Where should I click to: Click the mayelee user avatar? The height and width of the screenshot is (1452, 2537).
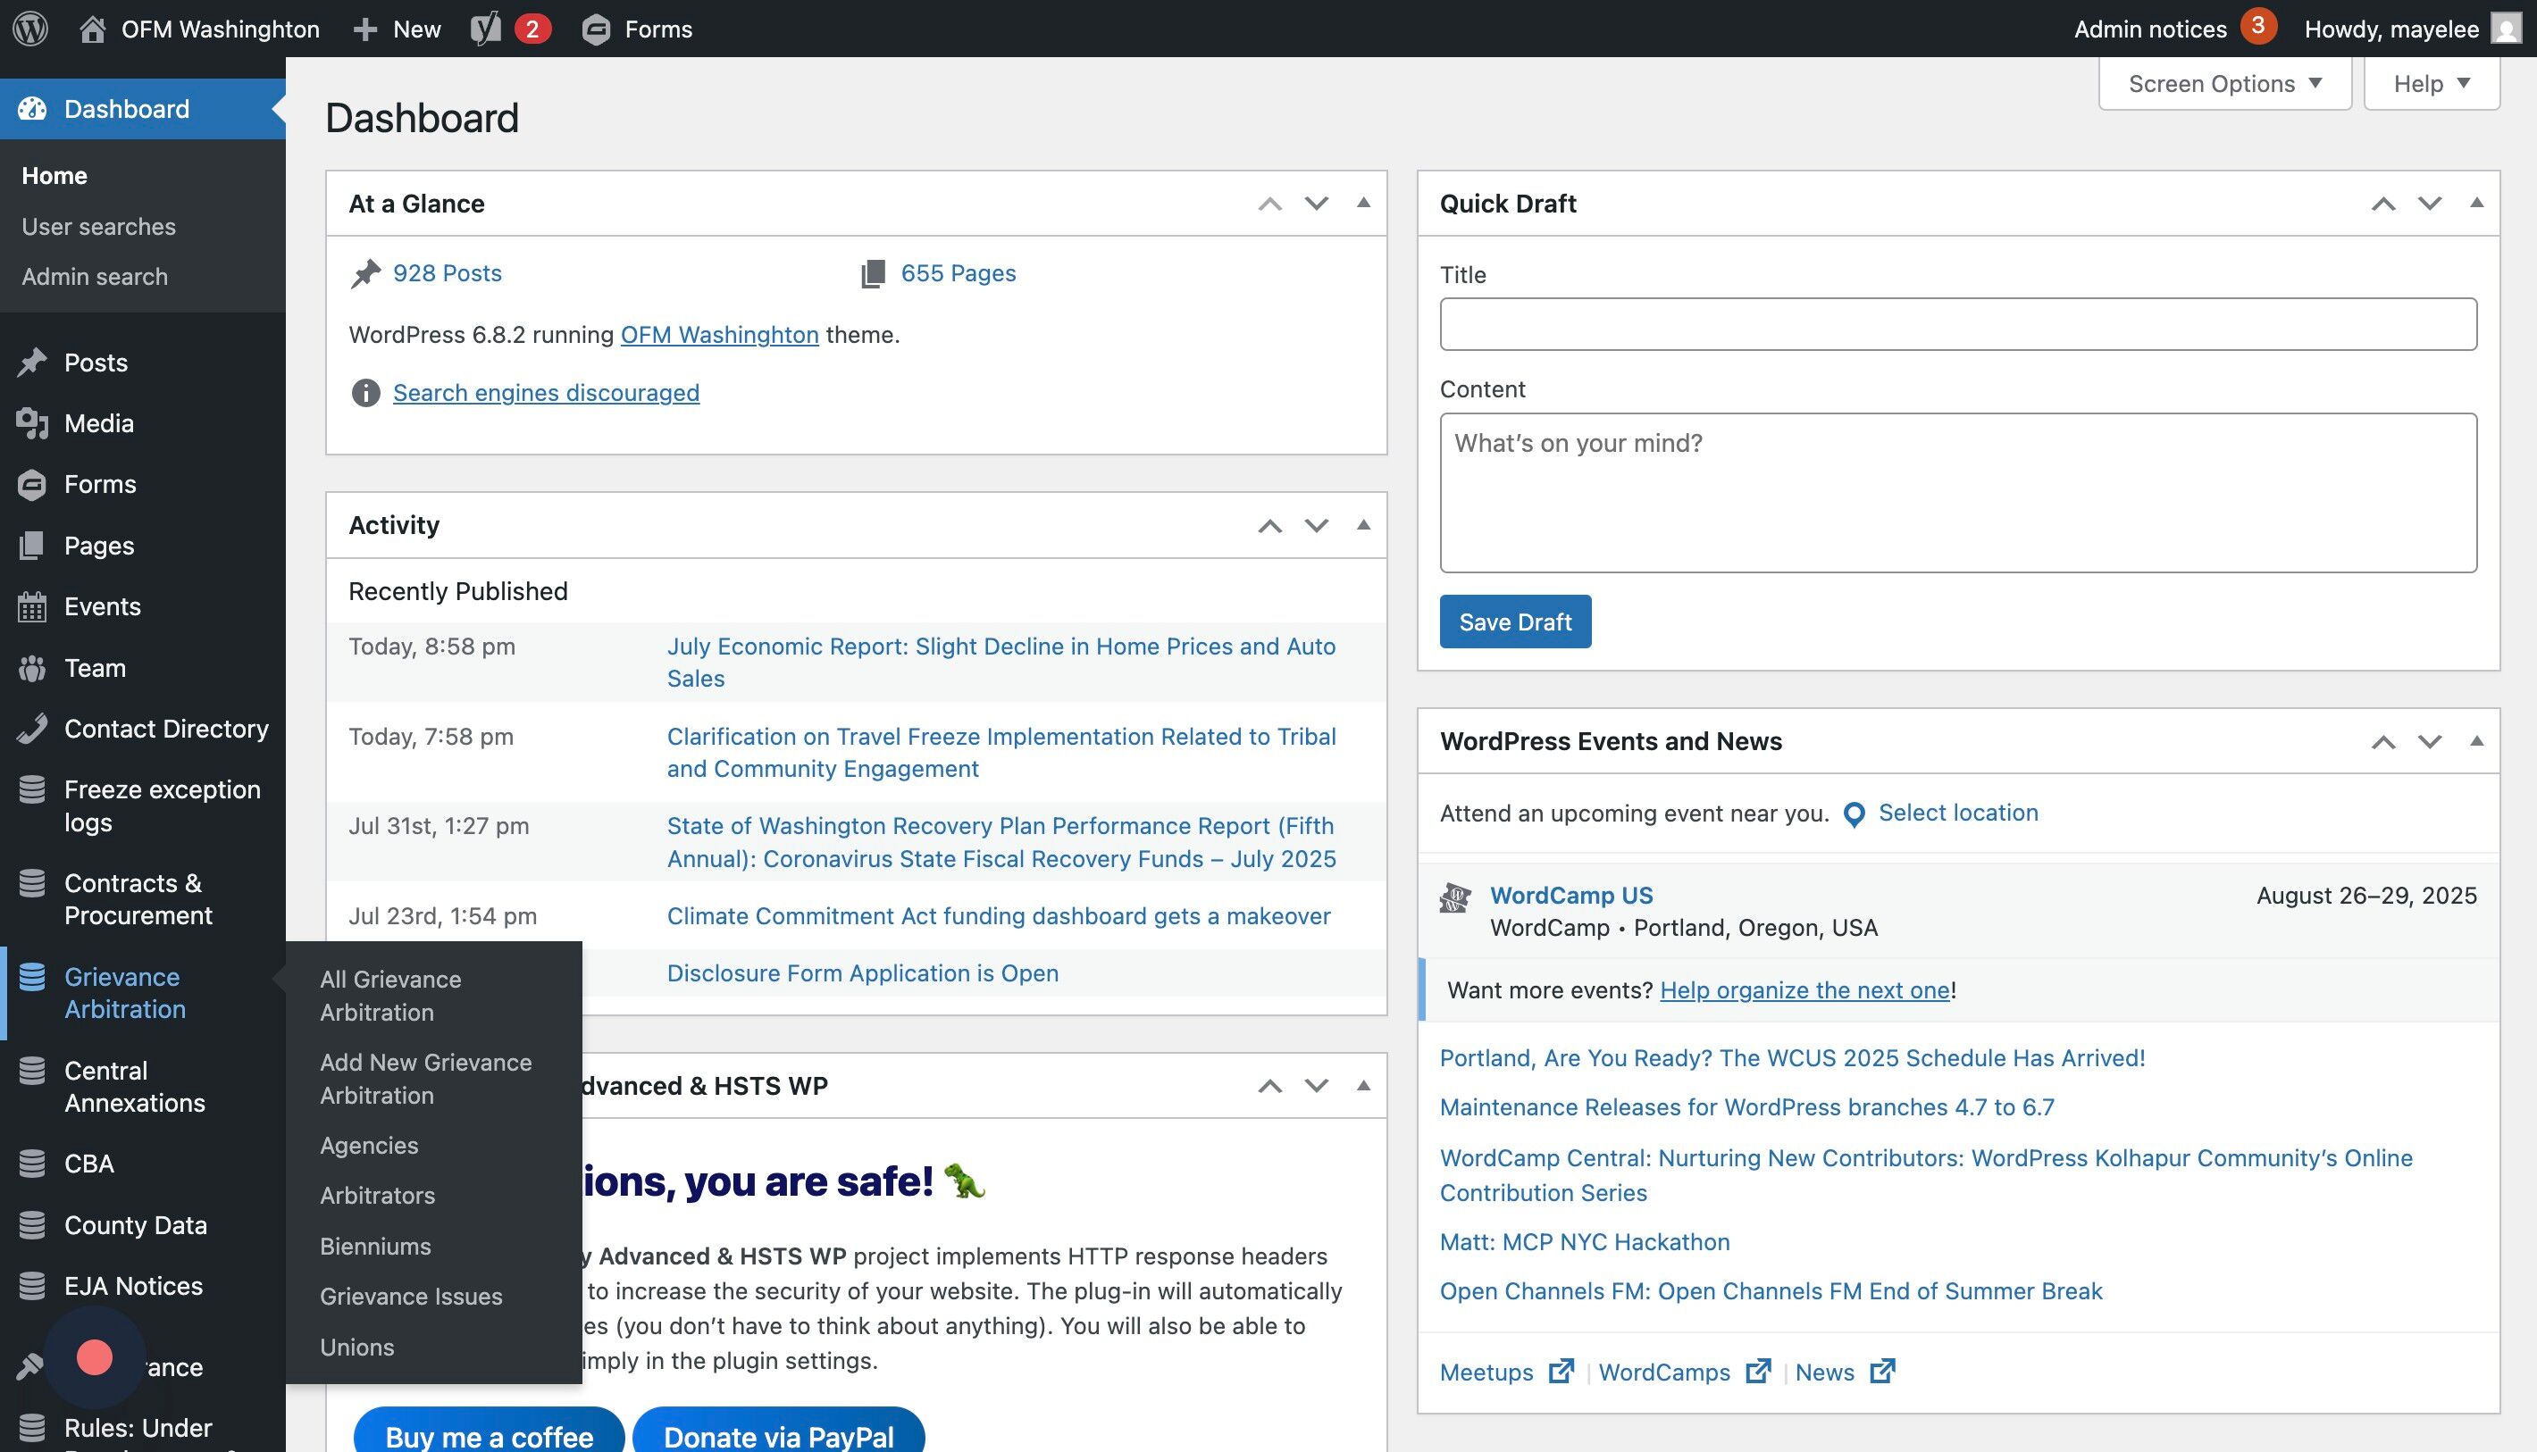tap(2506, 28)
